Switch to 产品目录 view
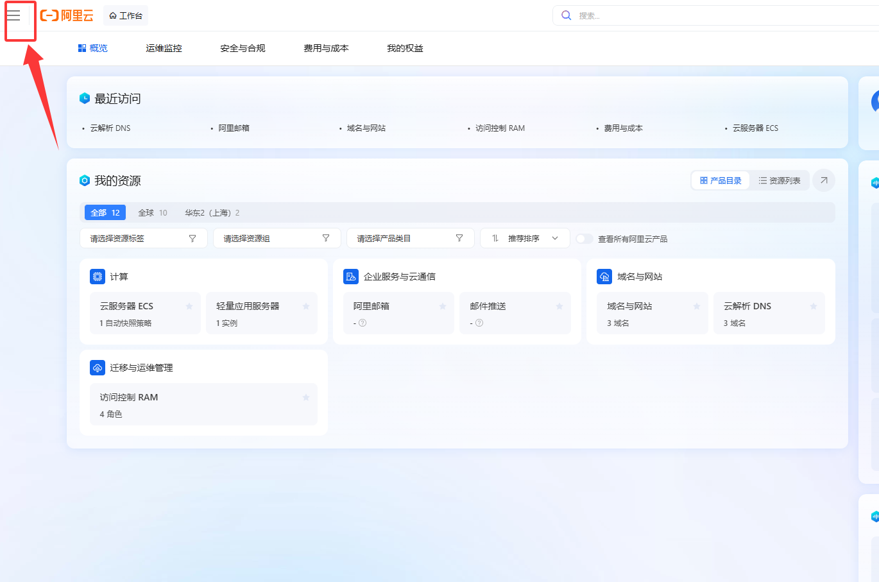The image size is (879, 582). [x=721, y=181]
